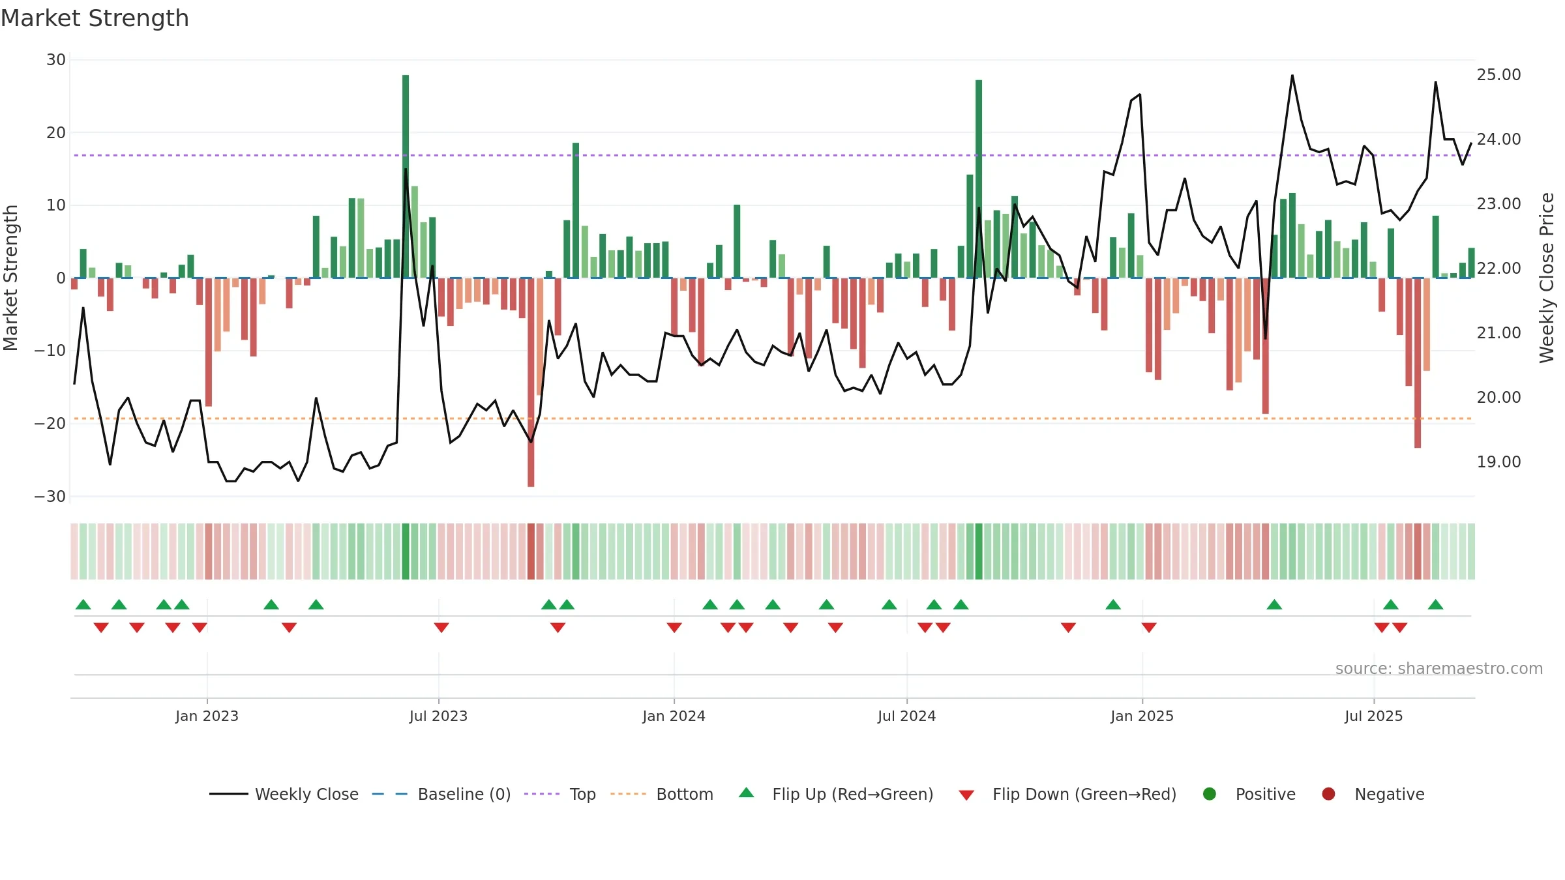The image size is (1565, 880).
Task: Toggle Flip Down (Green→Red) legend entry
Action: (x=1067, y=794)
